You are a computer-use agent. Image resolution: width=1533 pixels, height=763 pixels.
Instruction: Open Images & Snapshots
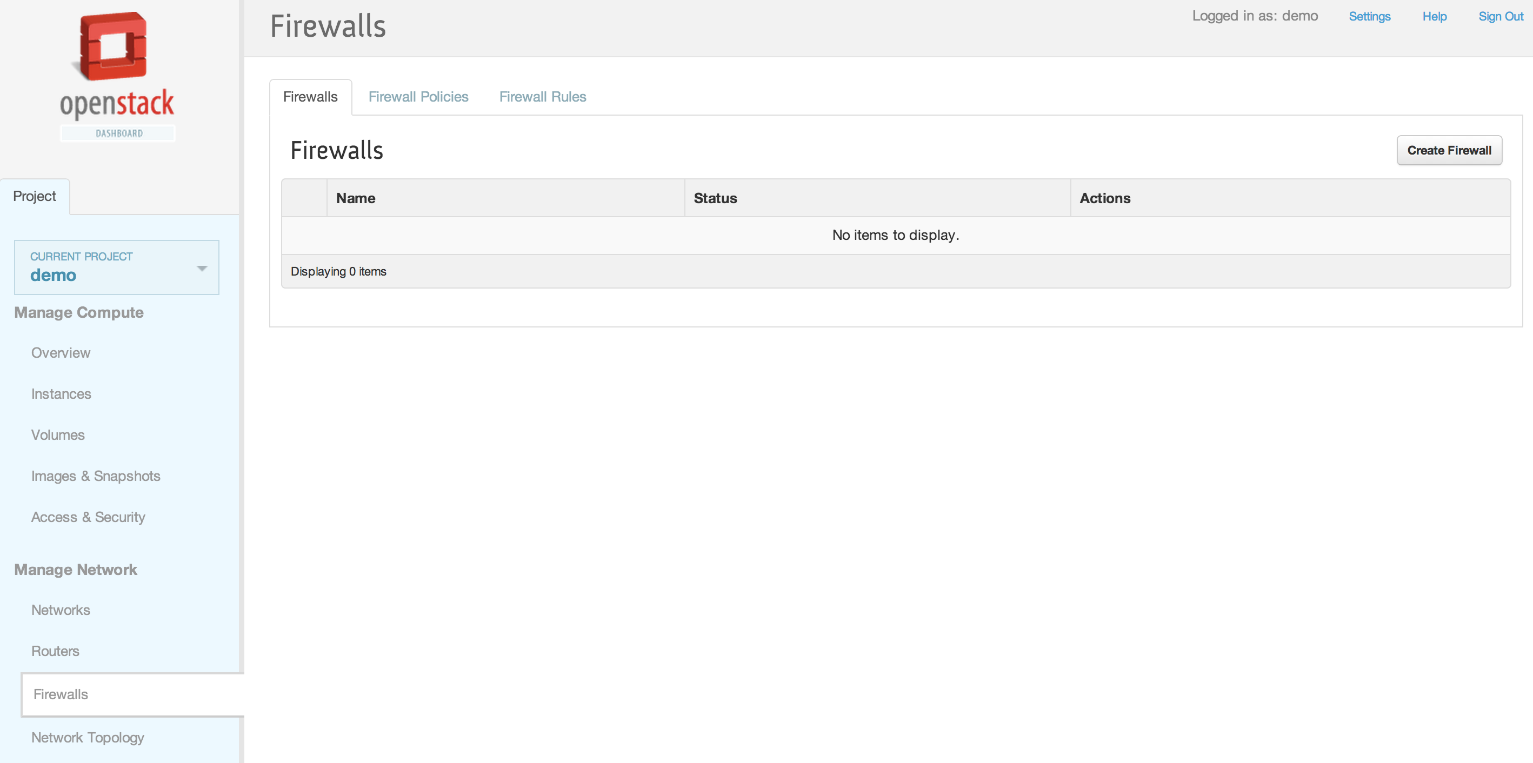[x=95, y=476]
